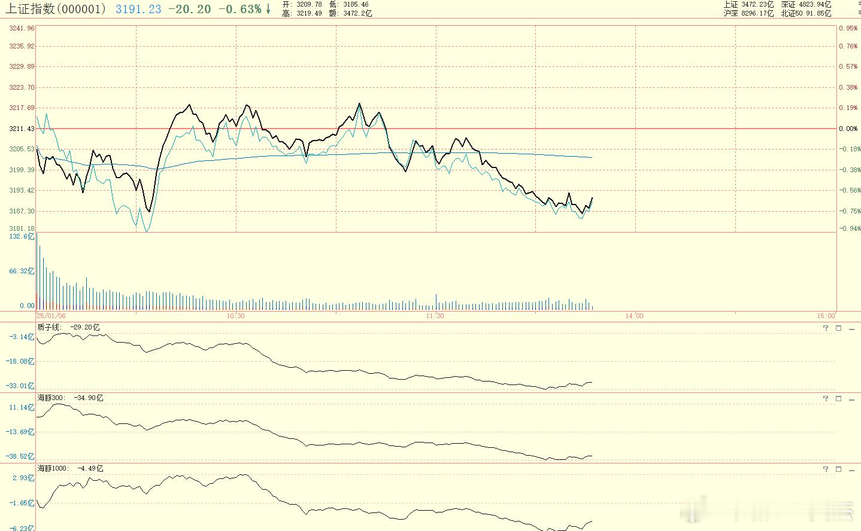
Task: Click the 3181.18 bottom price axis label
Action: click(22, 228)
